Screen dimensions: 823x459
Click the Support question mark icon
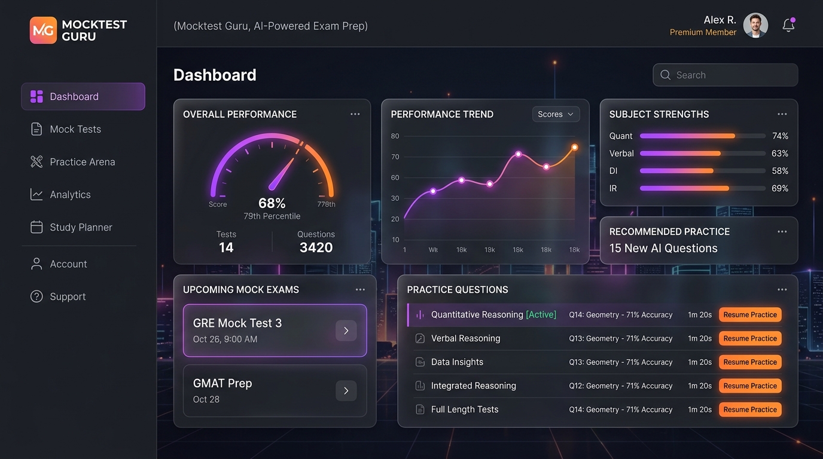pos(36,297)
